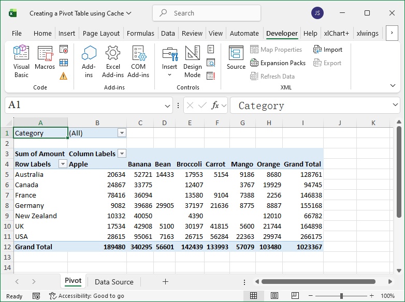This screenshot has height=302, width=405.
Task: Click the macro recording status icon
Action: (36, 296)
